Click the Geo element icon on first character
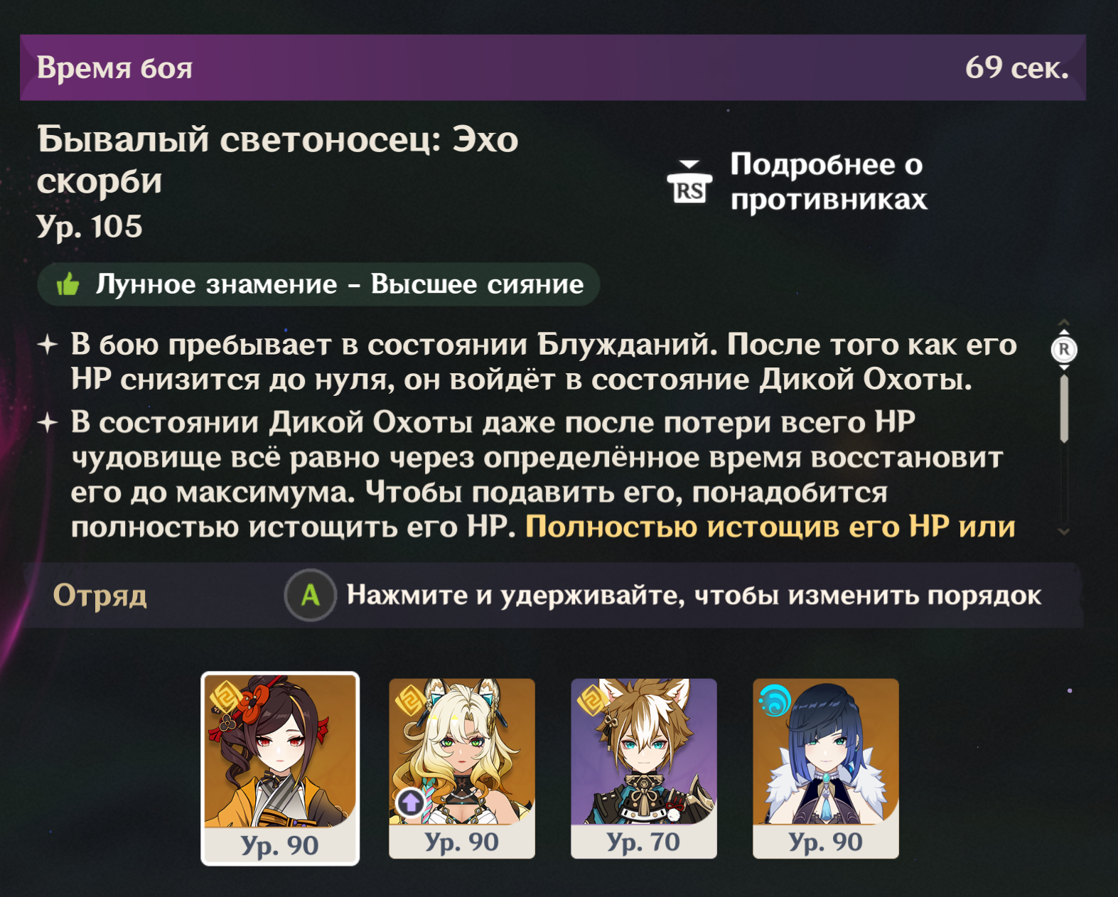 tap(225, 698)
